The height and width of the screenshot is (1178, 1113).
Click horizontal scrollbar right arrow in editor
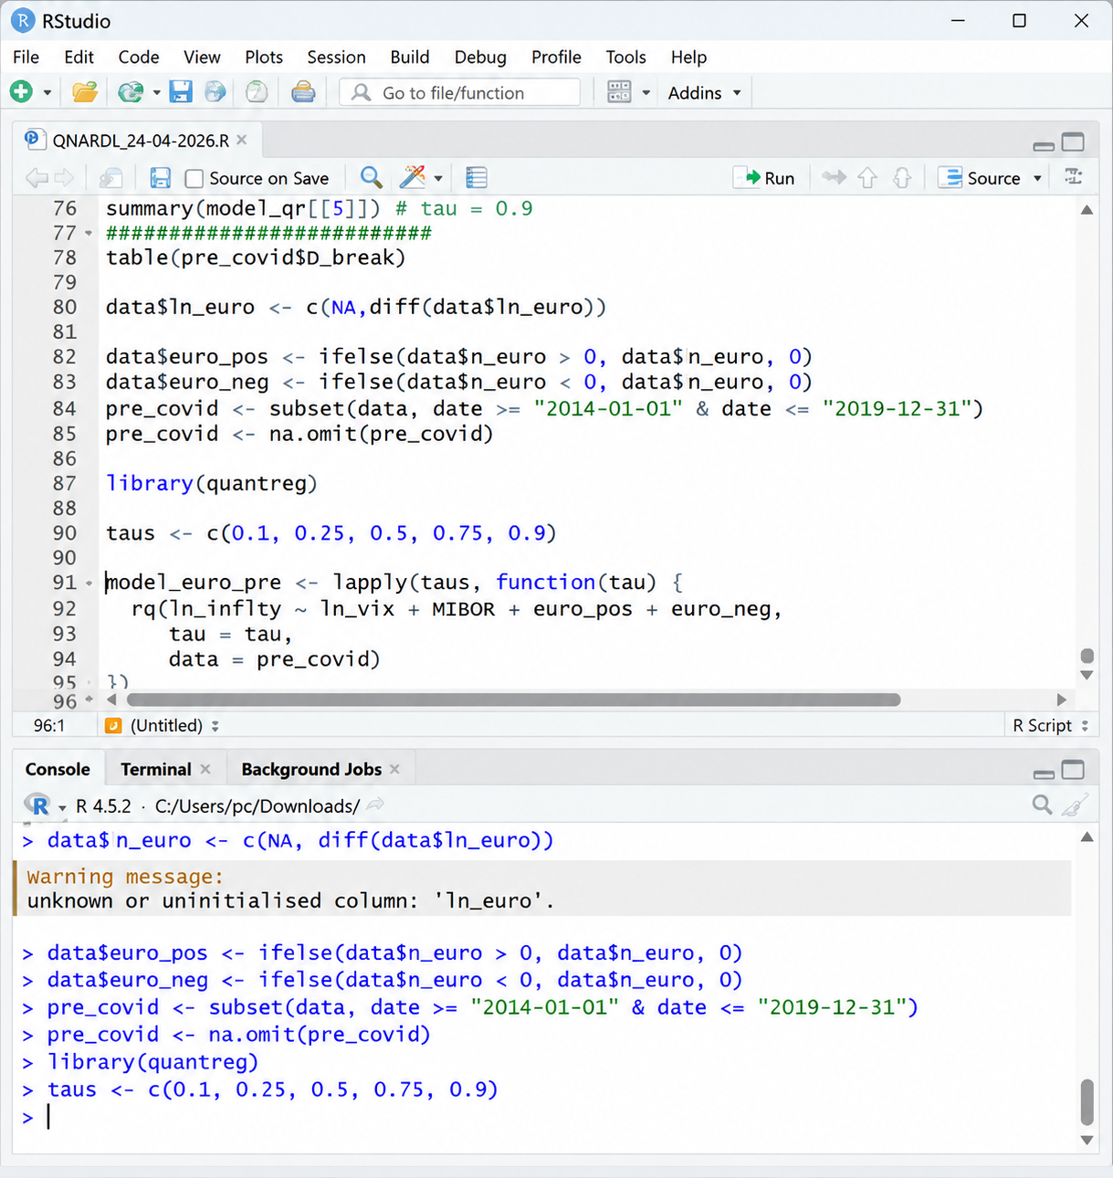1061,699
